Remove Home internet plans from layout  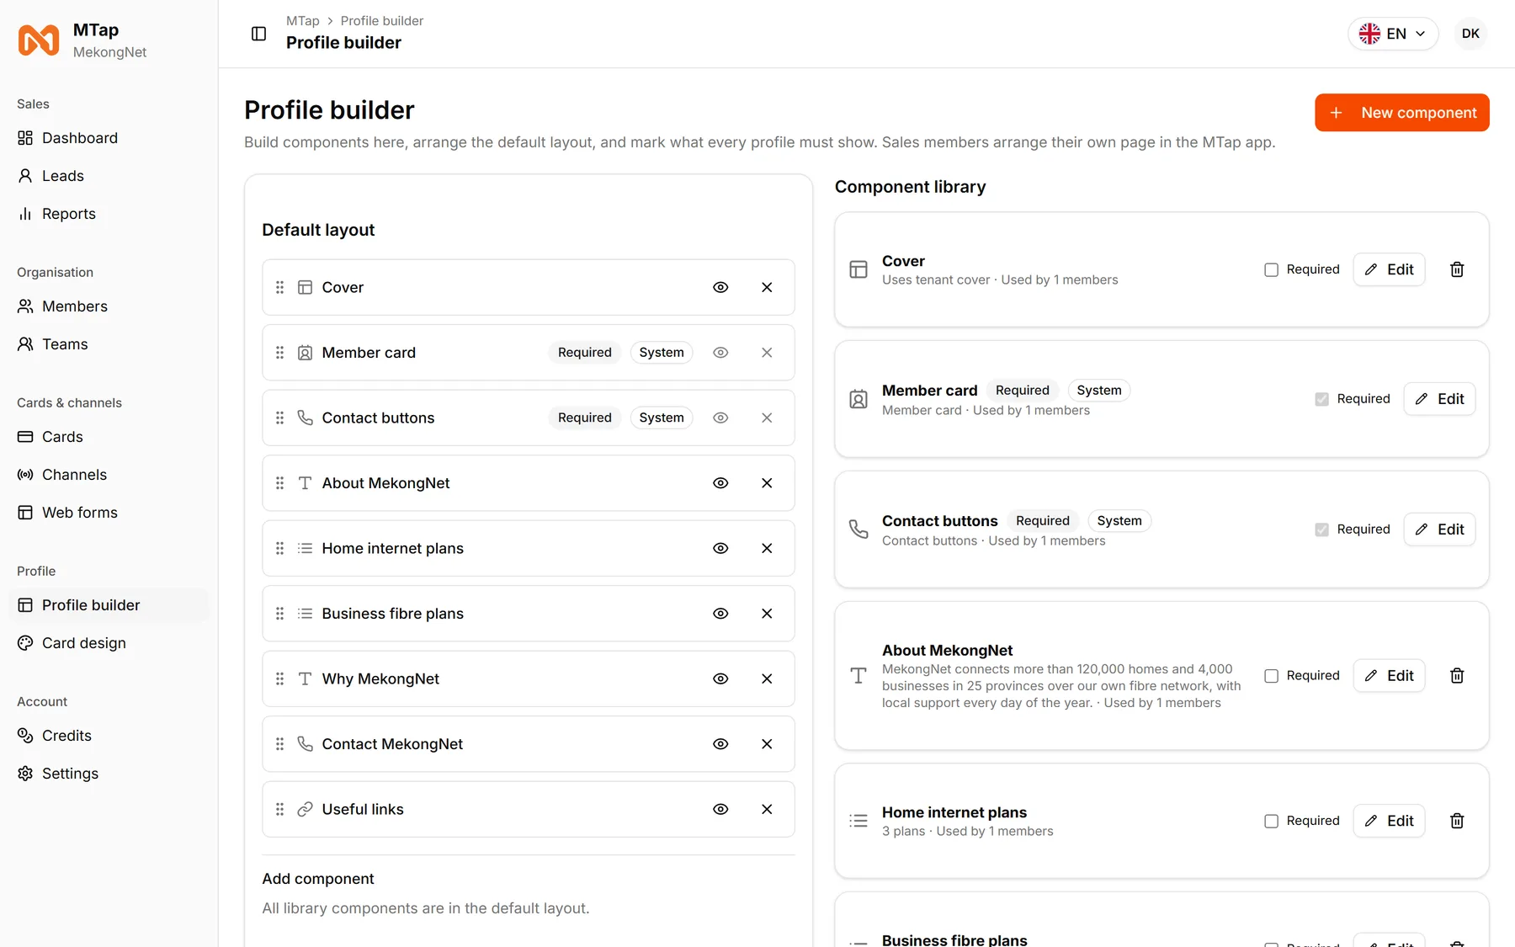coord(767,548)
